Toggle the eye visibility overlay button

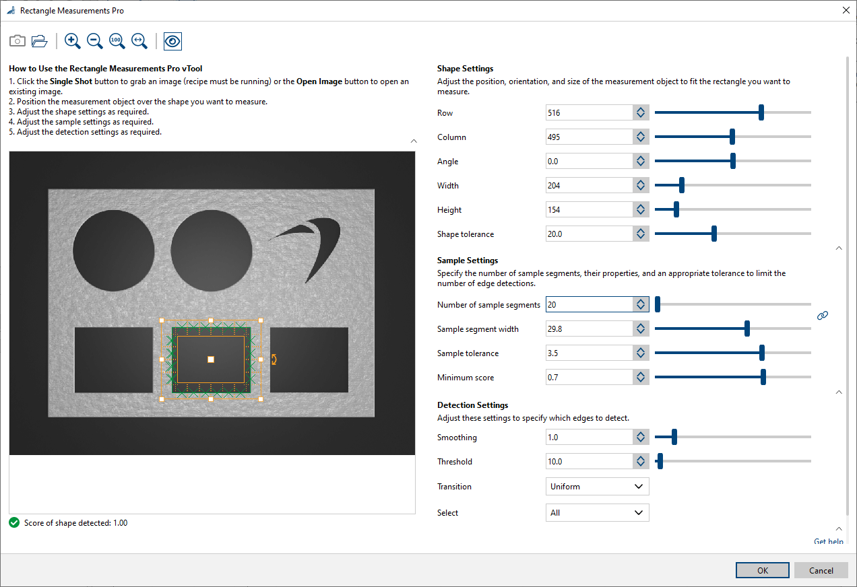pyautogui.click(x=172, y=41)
